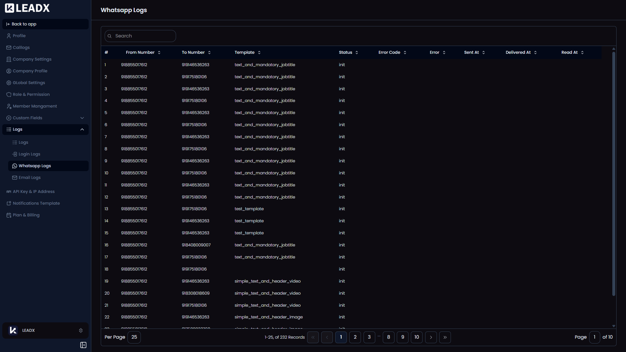Select the Profile icon in the sidebar
Screen dimensions: 626x352
click(x=8, y=36)
